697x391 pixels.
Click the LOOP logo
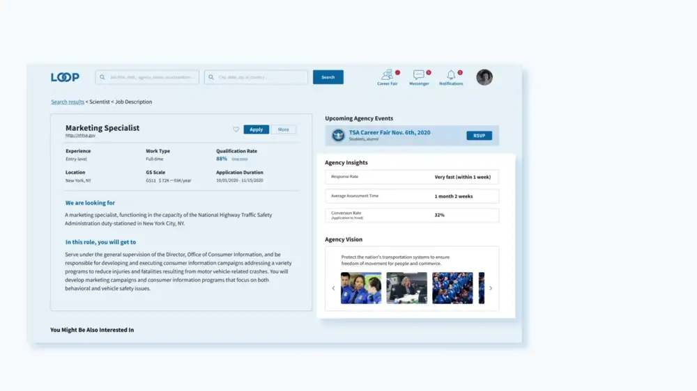[x=65, y=77]
